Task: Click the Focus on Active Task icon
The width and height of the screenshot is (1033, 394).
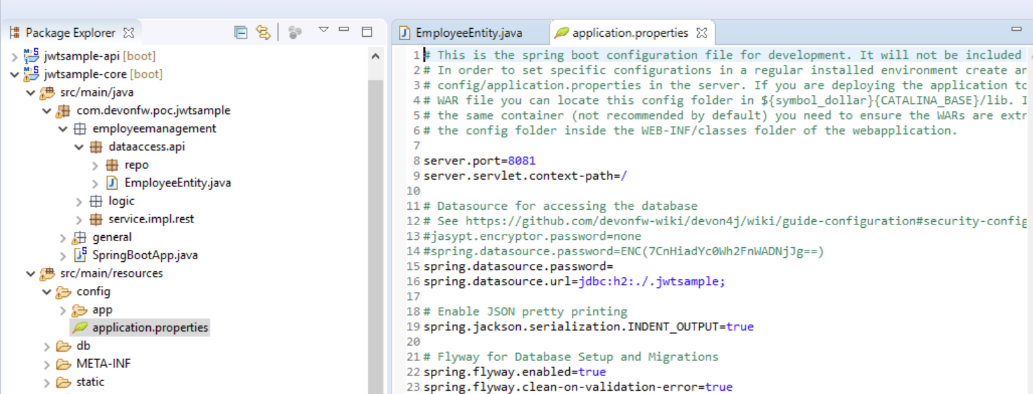Action: tap(293, 30)
